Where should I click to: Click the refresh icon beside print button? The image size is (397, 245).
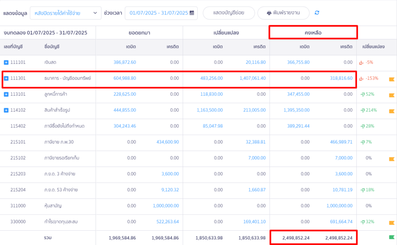317,13
